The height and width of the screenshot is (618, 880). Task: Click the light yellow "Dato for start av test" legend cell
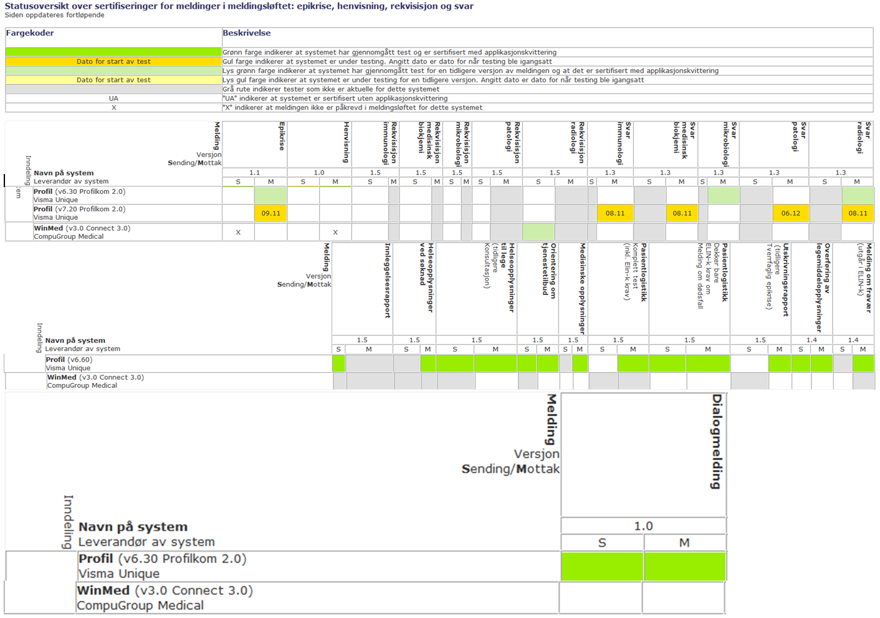[x=113, y=80]
